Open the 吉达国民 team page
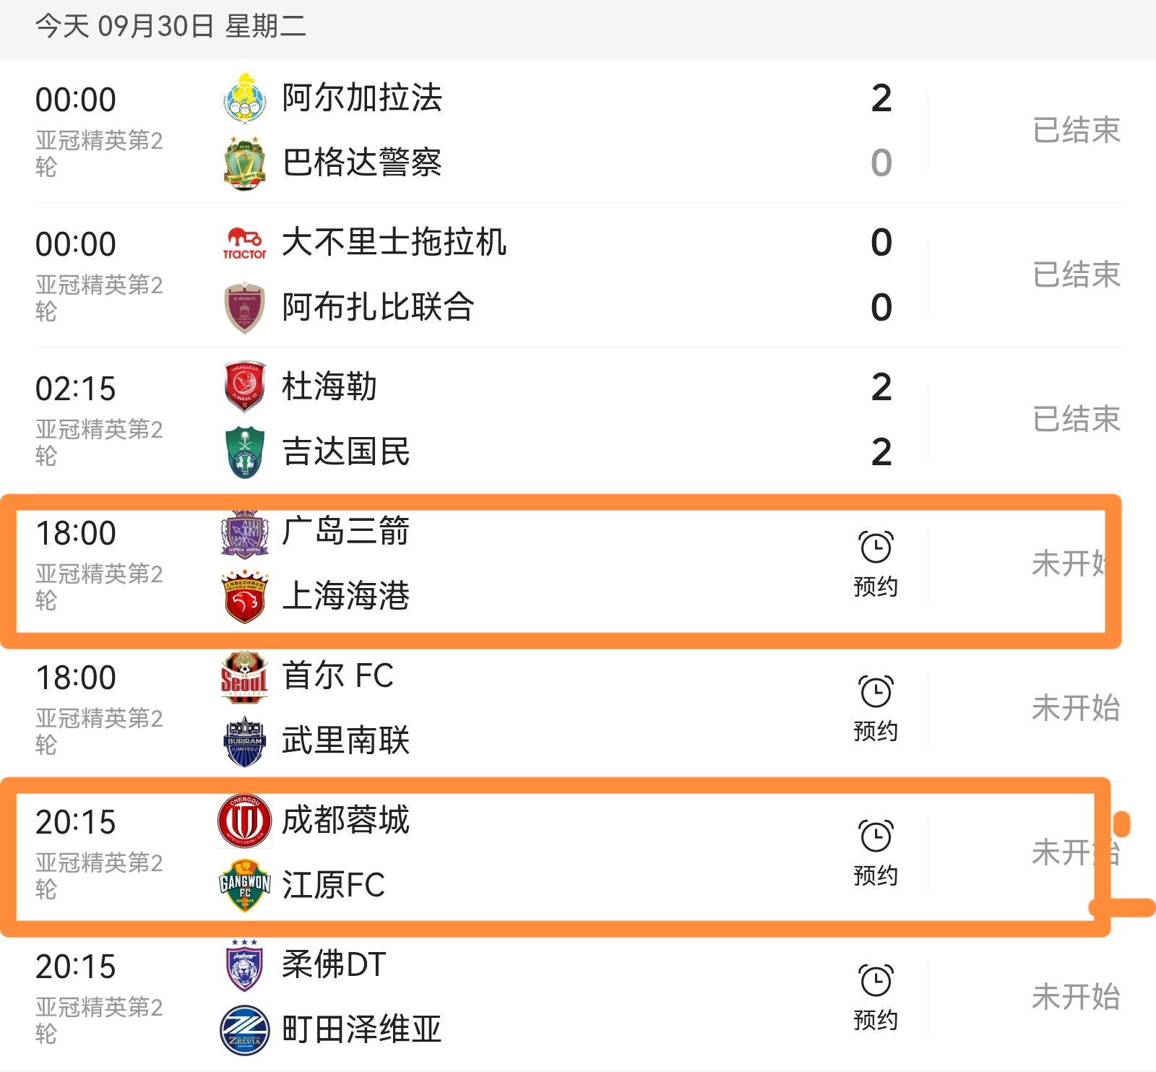 pos(346,452)
